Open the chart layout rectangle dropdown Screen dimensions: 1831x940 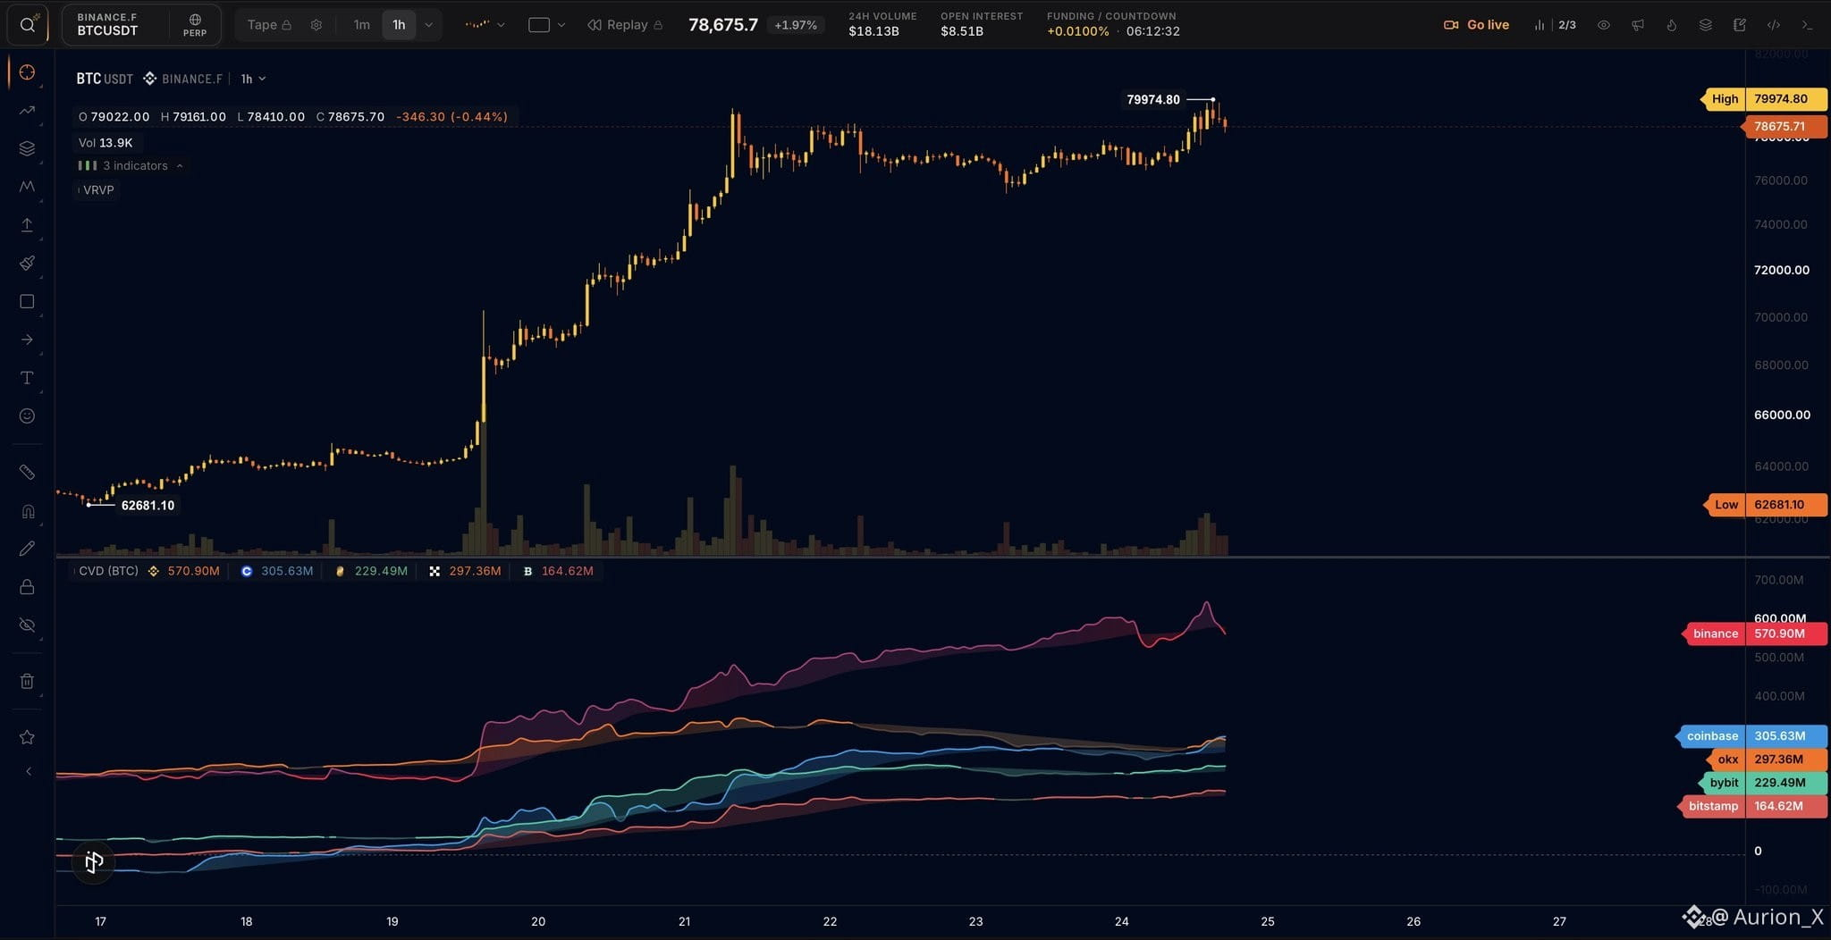point(547,25)
